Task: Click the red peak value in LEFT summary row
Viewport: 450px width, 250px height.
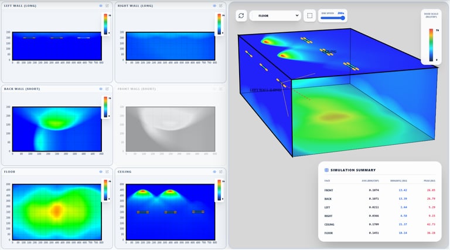Action: tap(432, 207)
